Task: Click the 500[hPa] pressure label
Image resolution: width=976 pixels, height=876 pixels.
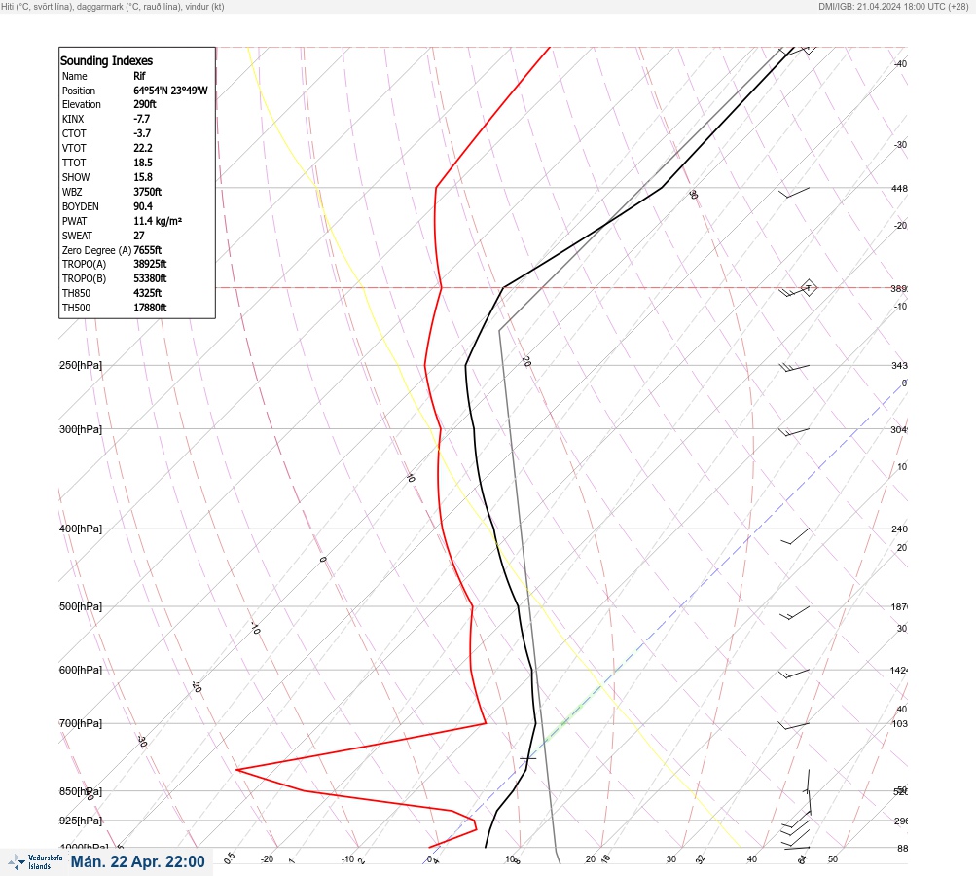Action: pos(81,607)
